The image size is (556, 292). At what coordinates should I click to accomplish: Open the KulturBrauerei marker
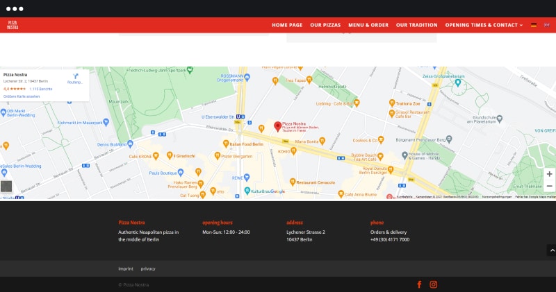pos(247,191)
